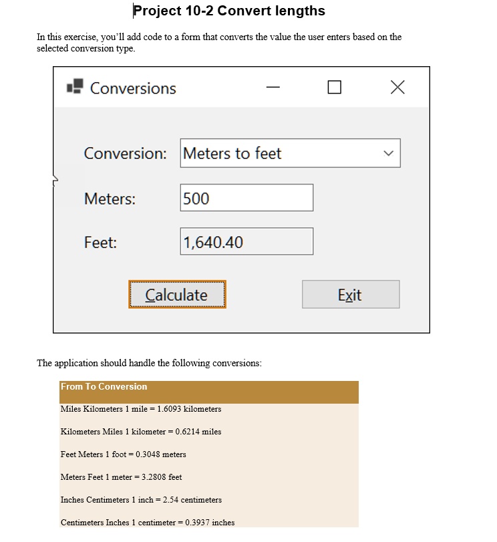Viewport: 497px width, 542px height.
Task: Click the Exit button
Action: [351, 295]
